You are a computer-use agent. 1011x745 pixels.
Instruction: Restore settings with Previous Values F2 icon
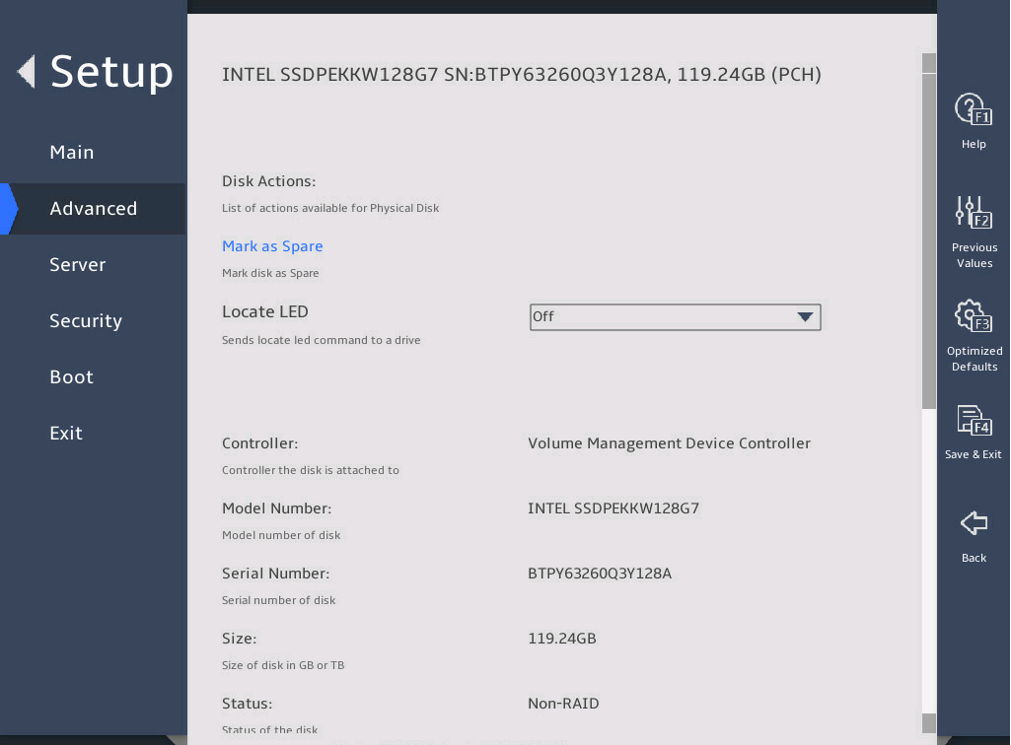pyautogui.click(x=973, y=212)
